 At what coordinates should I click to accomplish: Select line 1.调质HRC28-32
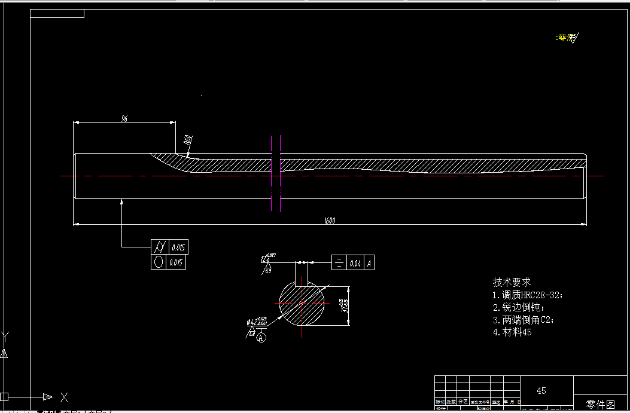coord(528,295)
